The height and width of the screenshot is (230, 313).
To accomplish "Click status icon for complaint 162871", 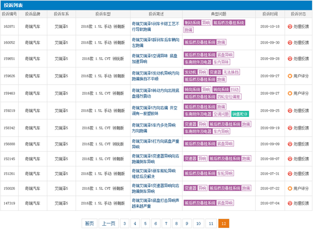I will tap(290, 26).
